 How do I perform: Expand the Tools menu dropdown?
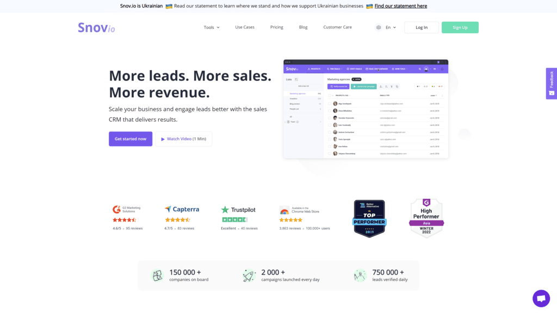(212, 27)
